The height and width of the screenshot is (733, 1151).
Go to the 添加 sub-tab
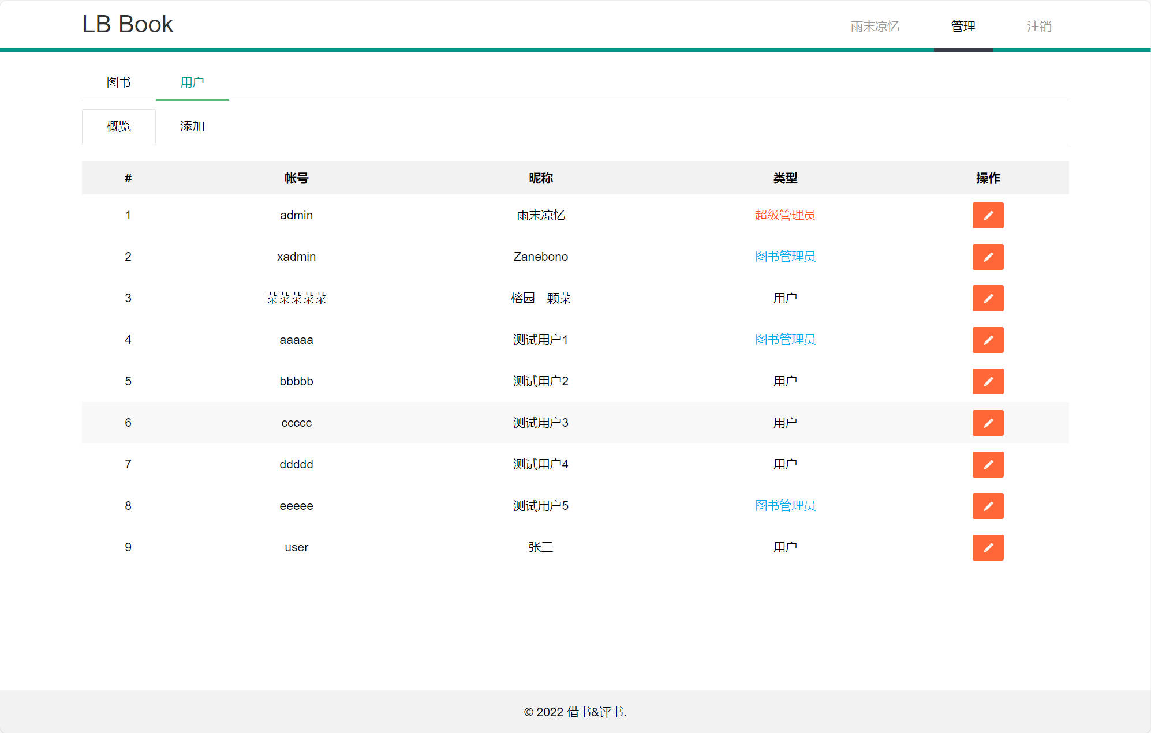[192, 126]
